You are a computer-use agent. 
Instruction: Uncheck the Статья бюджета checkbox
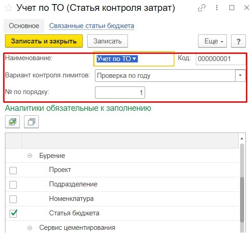13,214
